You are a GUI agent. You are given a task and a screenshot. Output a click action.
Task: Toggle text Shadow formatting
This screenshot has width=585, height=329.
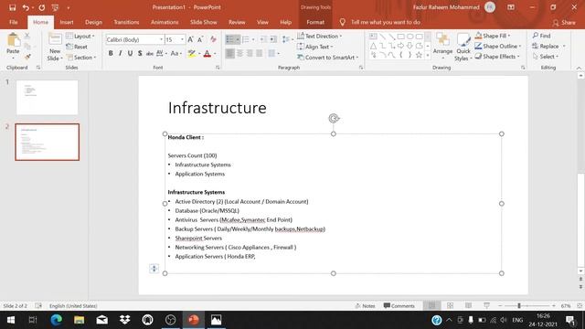tap(140, 53)
